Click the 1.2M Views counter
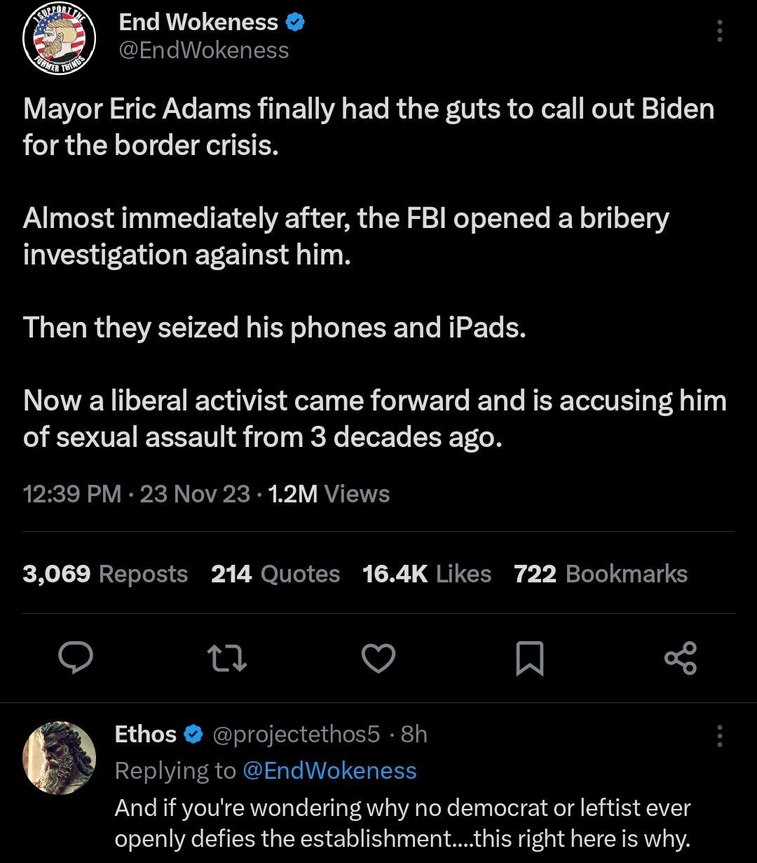The width and height of the screenshot is (757, 863). coord(329,494)
